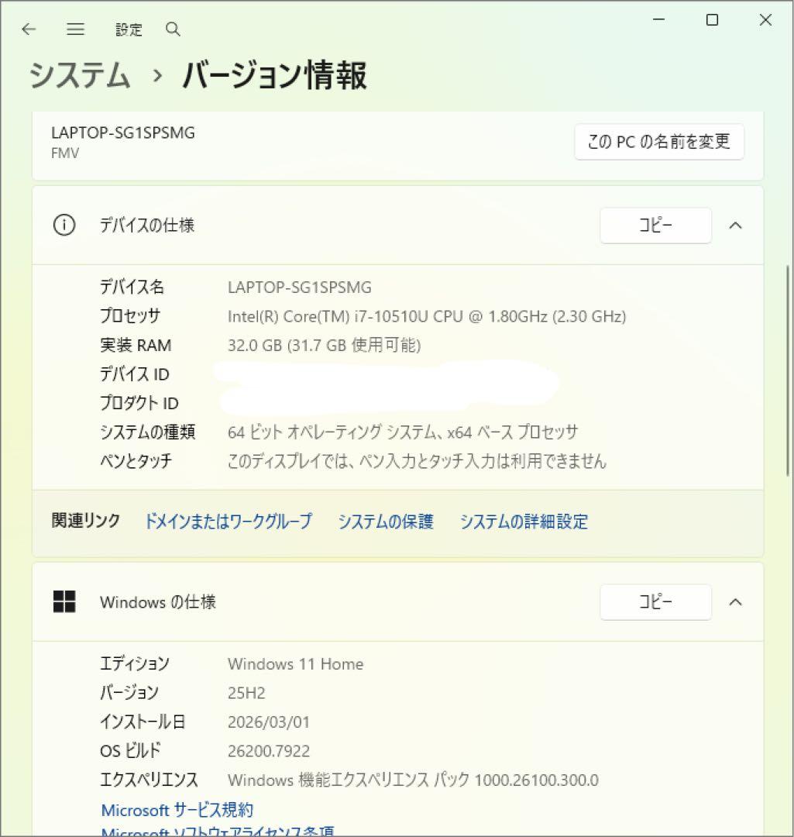
Task: Click the システムの種類 label
Action: click(148, 432)
